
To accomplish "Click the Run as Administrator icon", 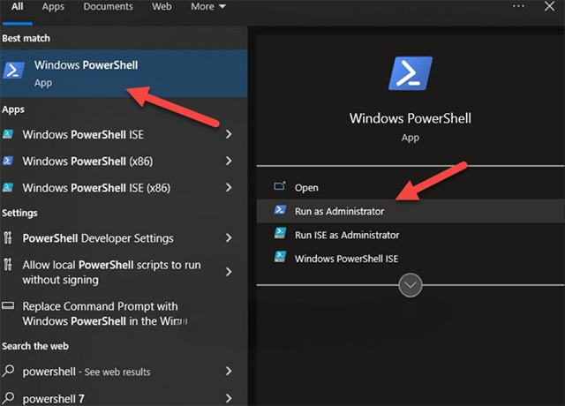I will click(x=280, y=210).
